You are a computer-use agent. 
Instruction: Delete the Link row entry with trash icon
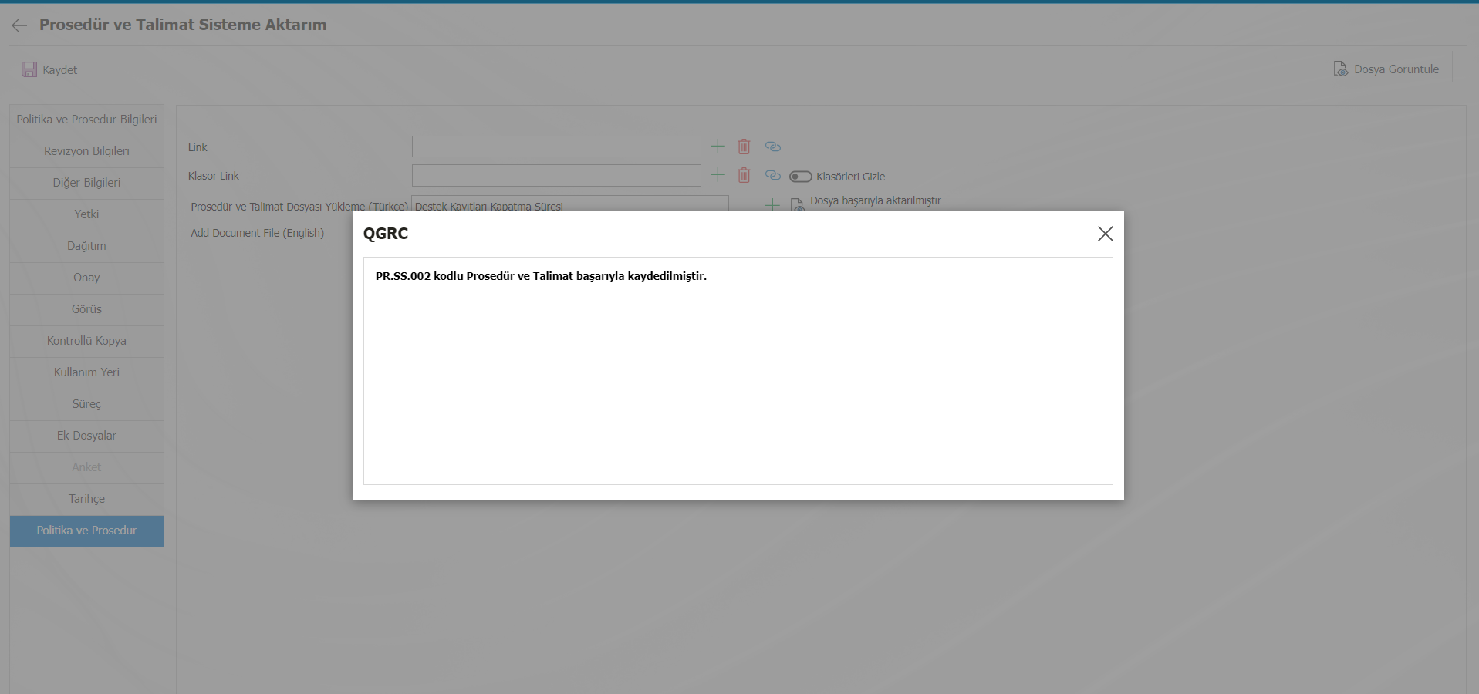(x=744, y=147)
